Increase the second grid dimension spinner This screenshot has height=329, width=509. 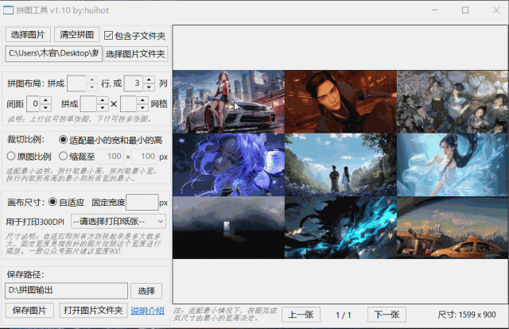[x=142, y=100]
